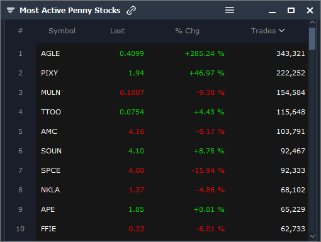
Task: Select the AGLE symbol row
Action: (x=172, y=53)
